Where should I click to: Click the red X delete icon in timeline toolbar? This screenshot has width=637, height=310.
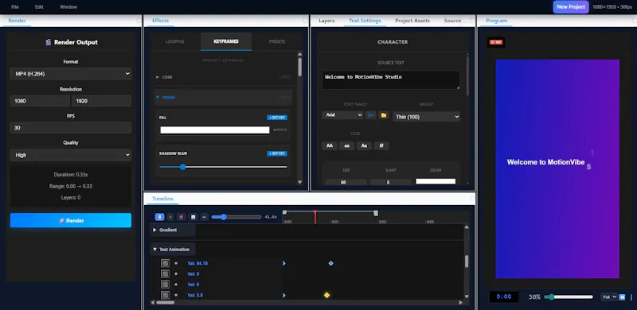pyautogui.click(x=182, y=217)
